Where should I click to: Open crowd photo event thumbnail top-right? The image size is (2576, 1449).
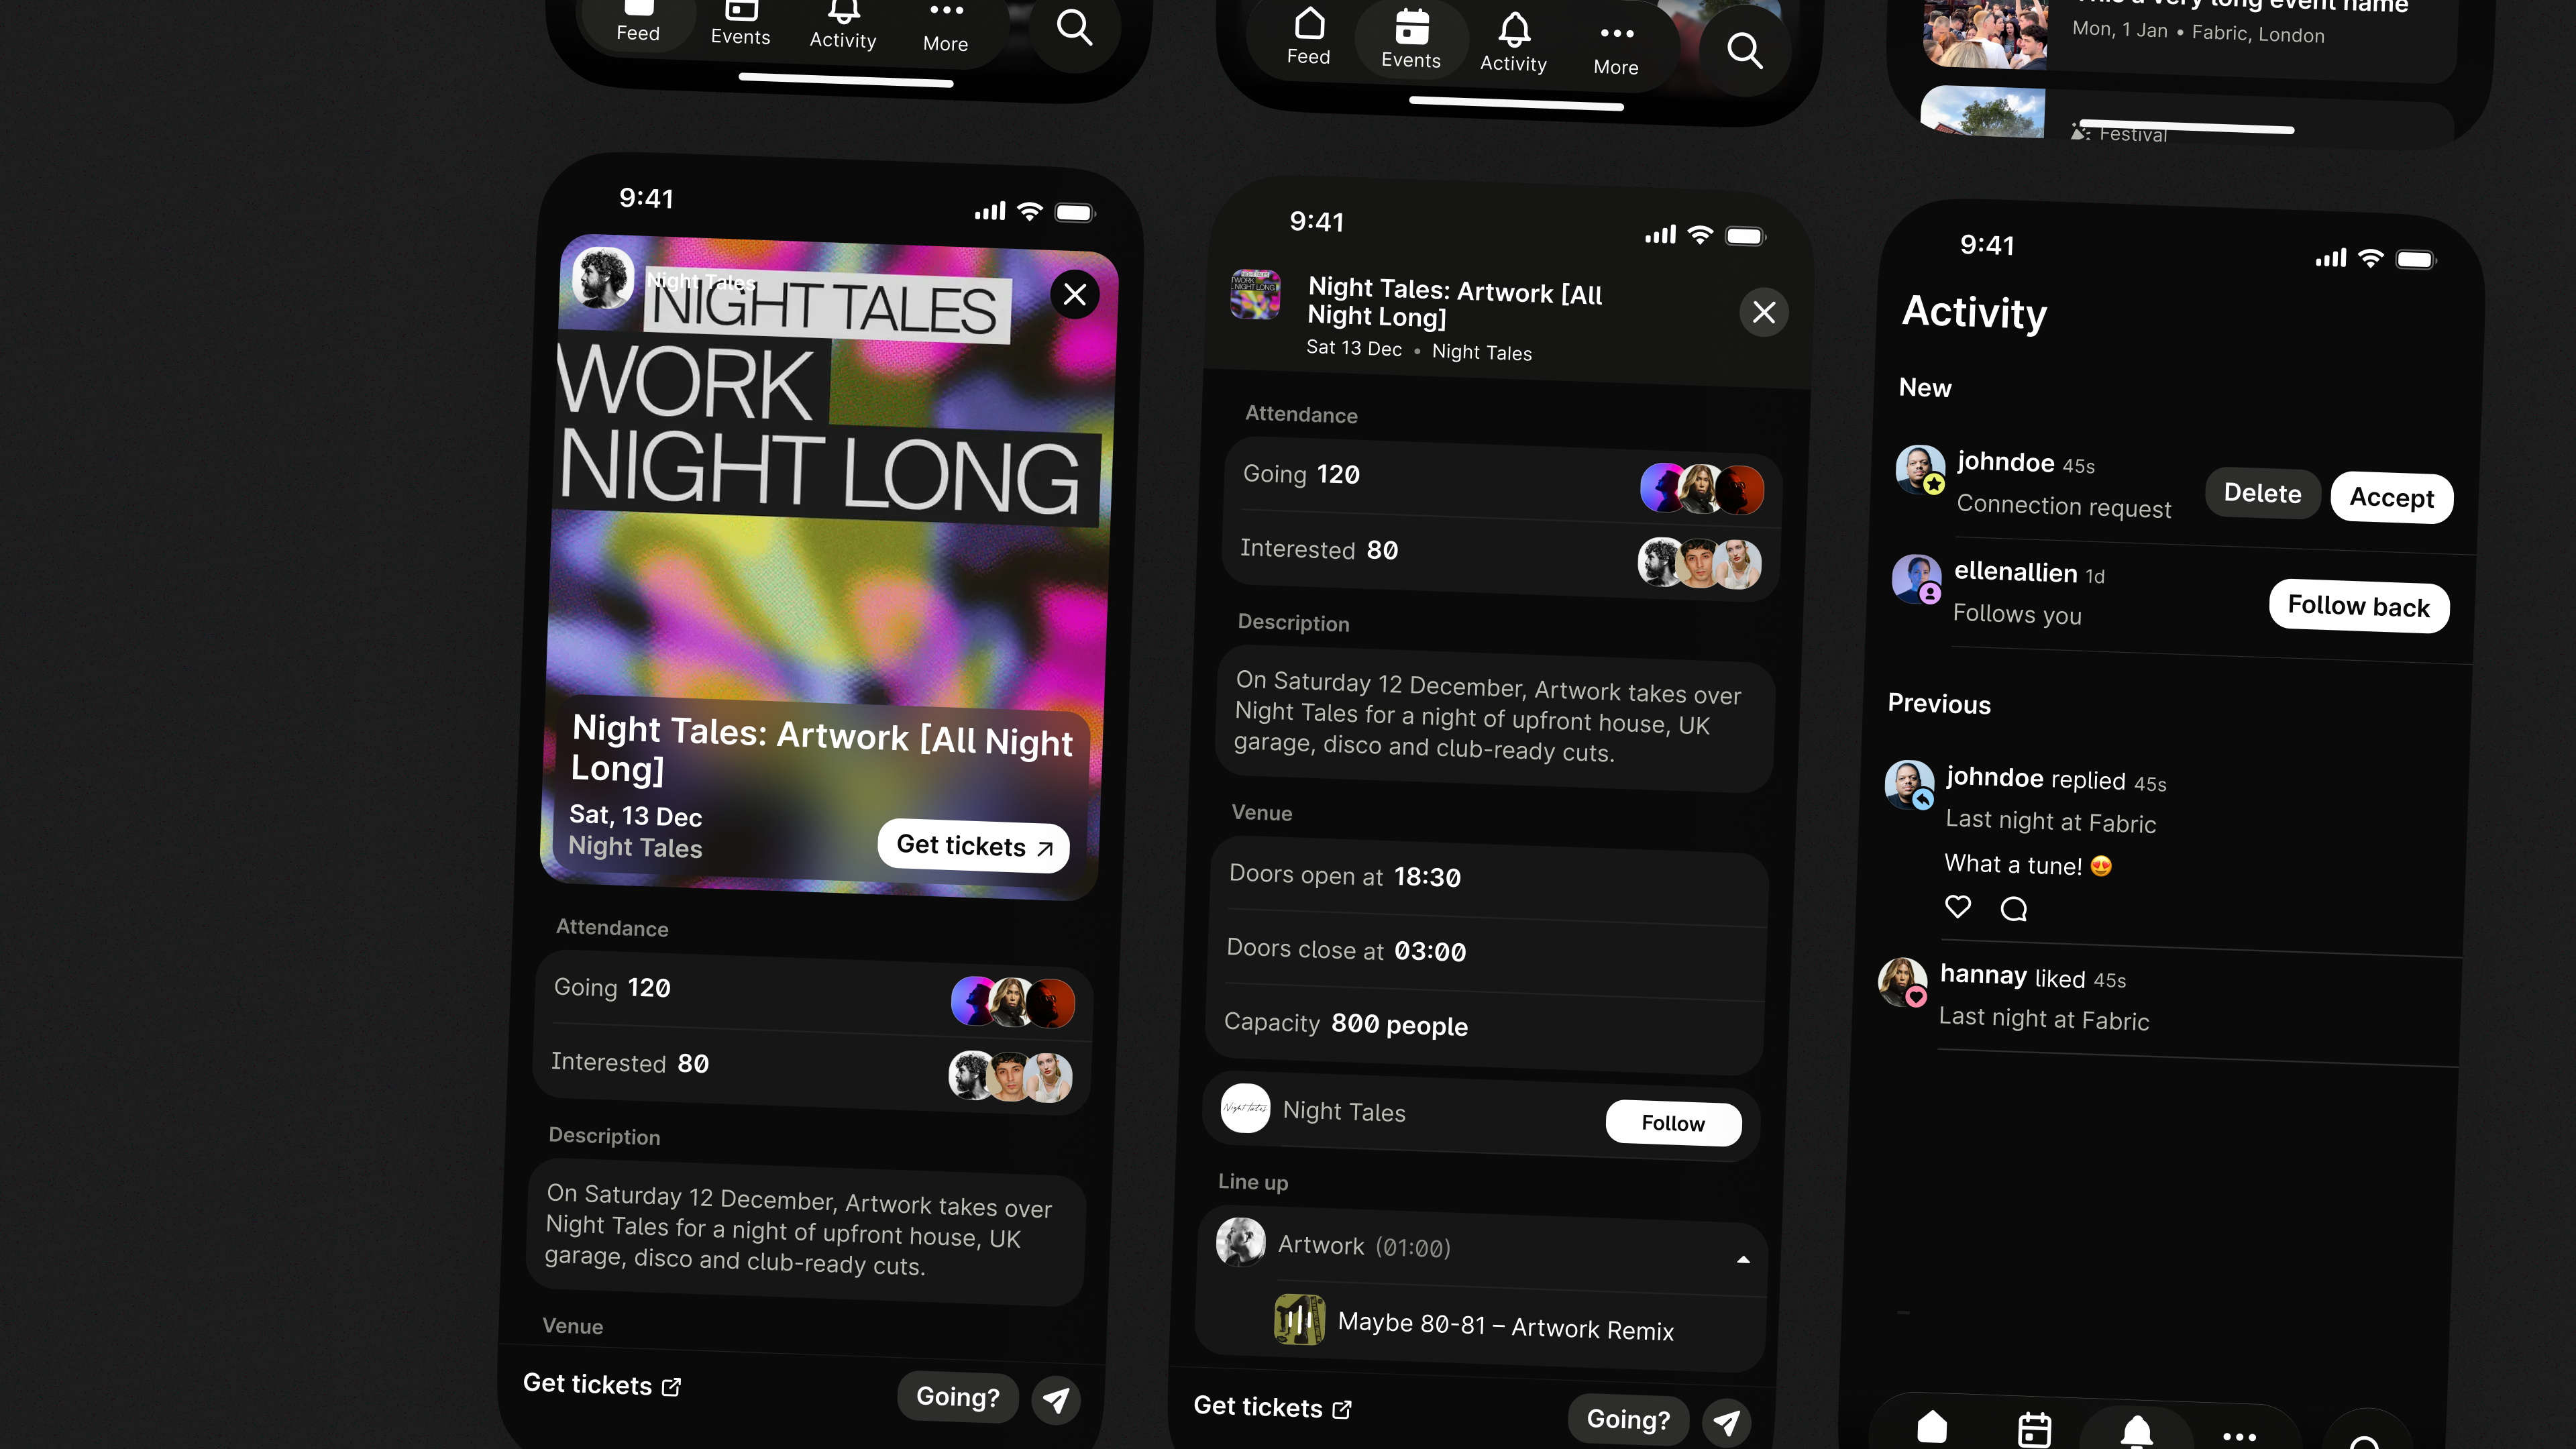[1985, 32]
